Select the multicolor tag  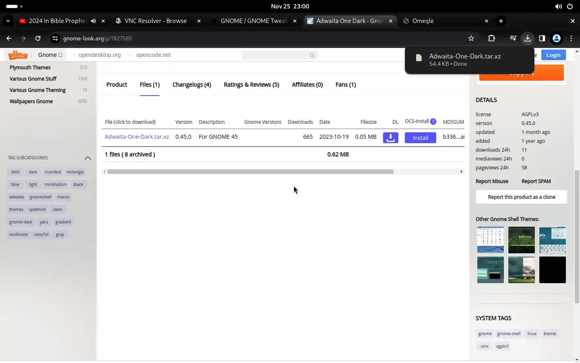click(19, 234)
